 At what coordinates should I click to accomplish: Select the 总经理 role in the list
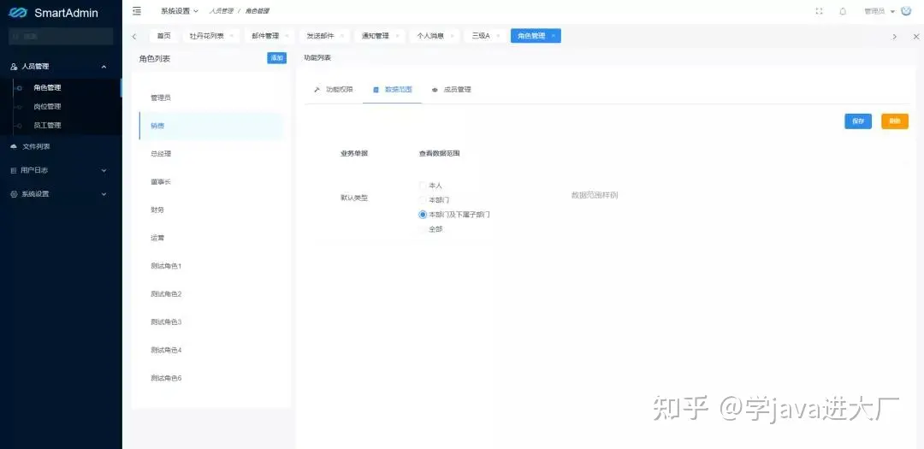(211, 154)
